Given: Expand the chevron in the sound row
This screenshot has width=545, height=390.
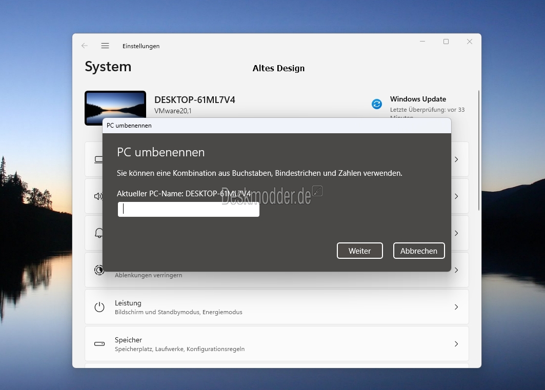Looking at the screenshot, I should (456, 196).
